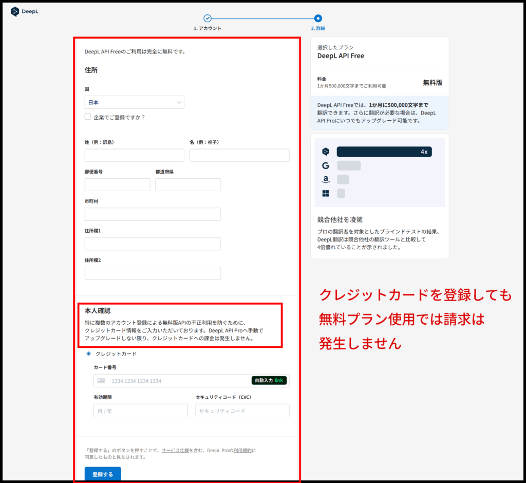
Task: Click the 無料版 price label
Action: (433, 83)
